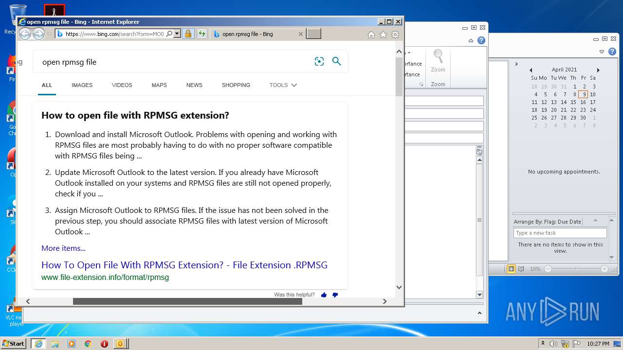Open a new IE tab button
Image resolution: width=623 pixels, height=350 pixels.
[313, 34]
